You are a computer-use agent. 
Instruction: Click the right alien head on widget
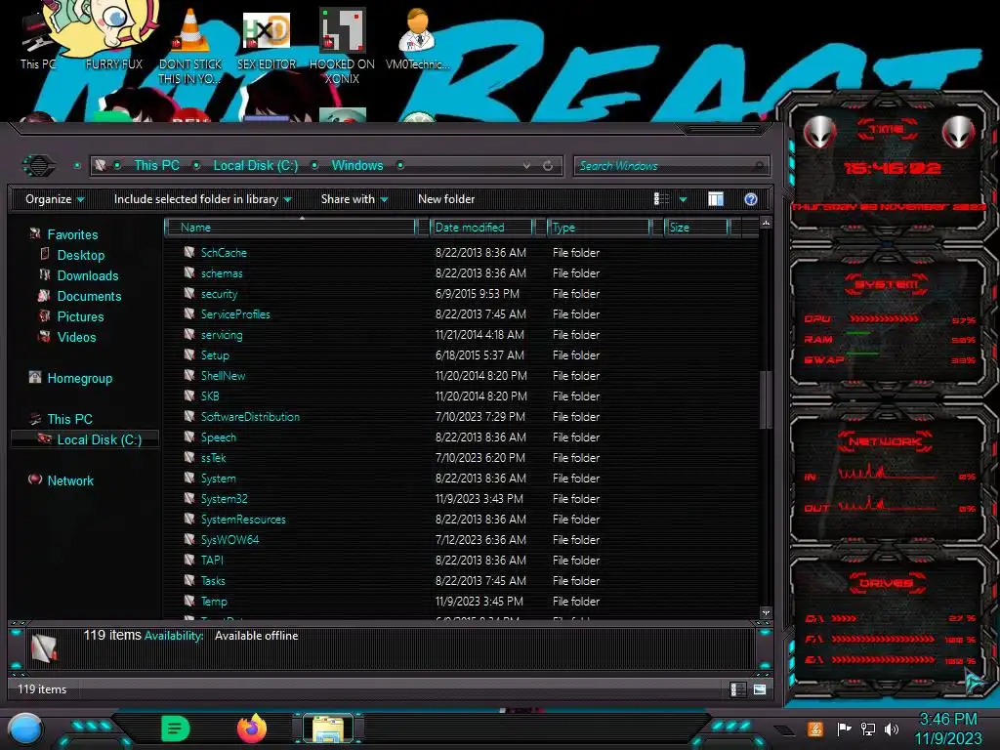(x=959, y=133)
